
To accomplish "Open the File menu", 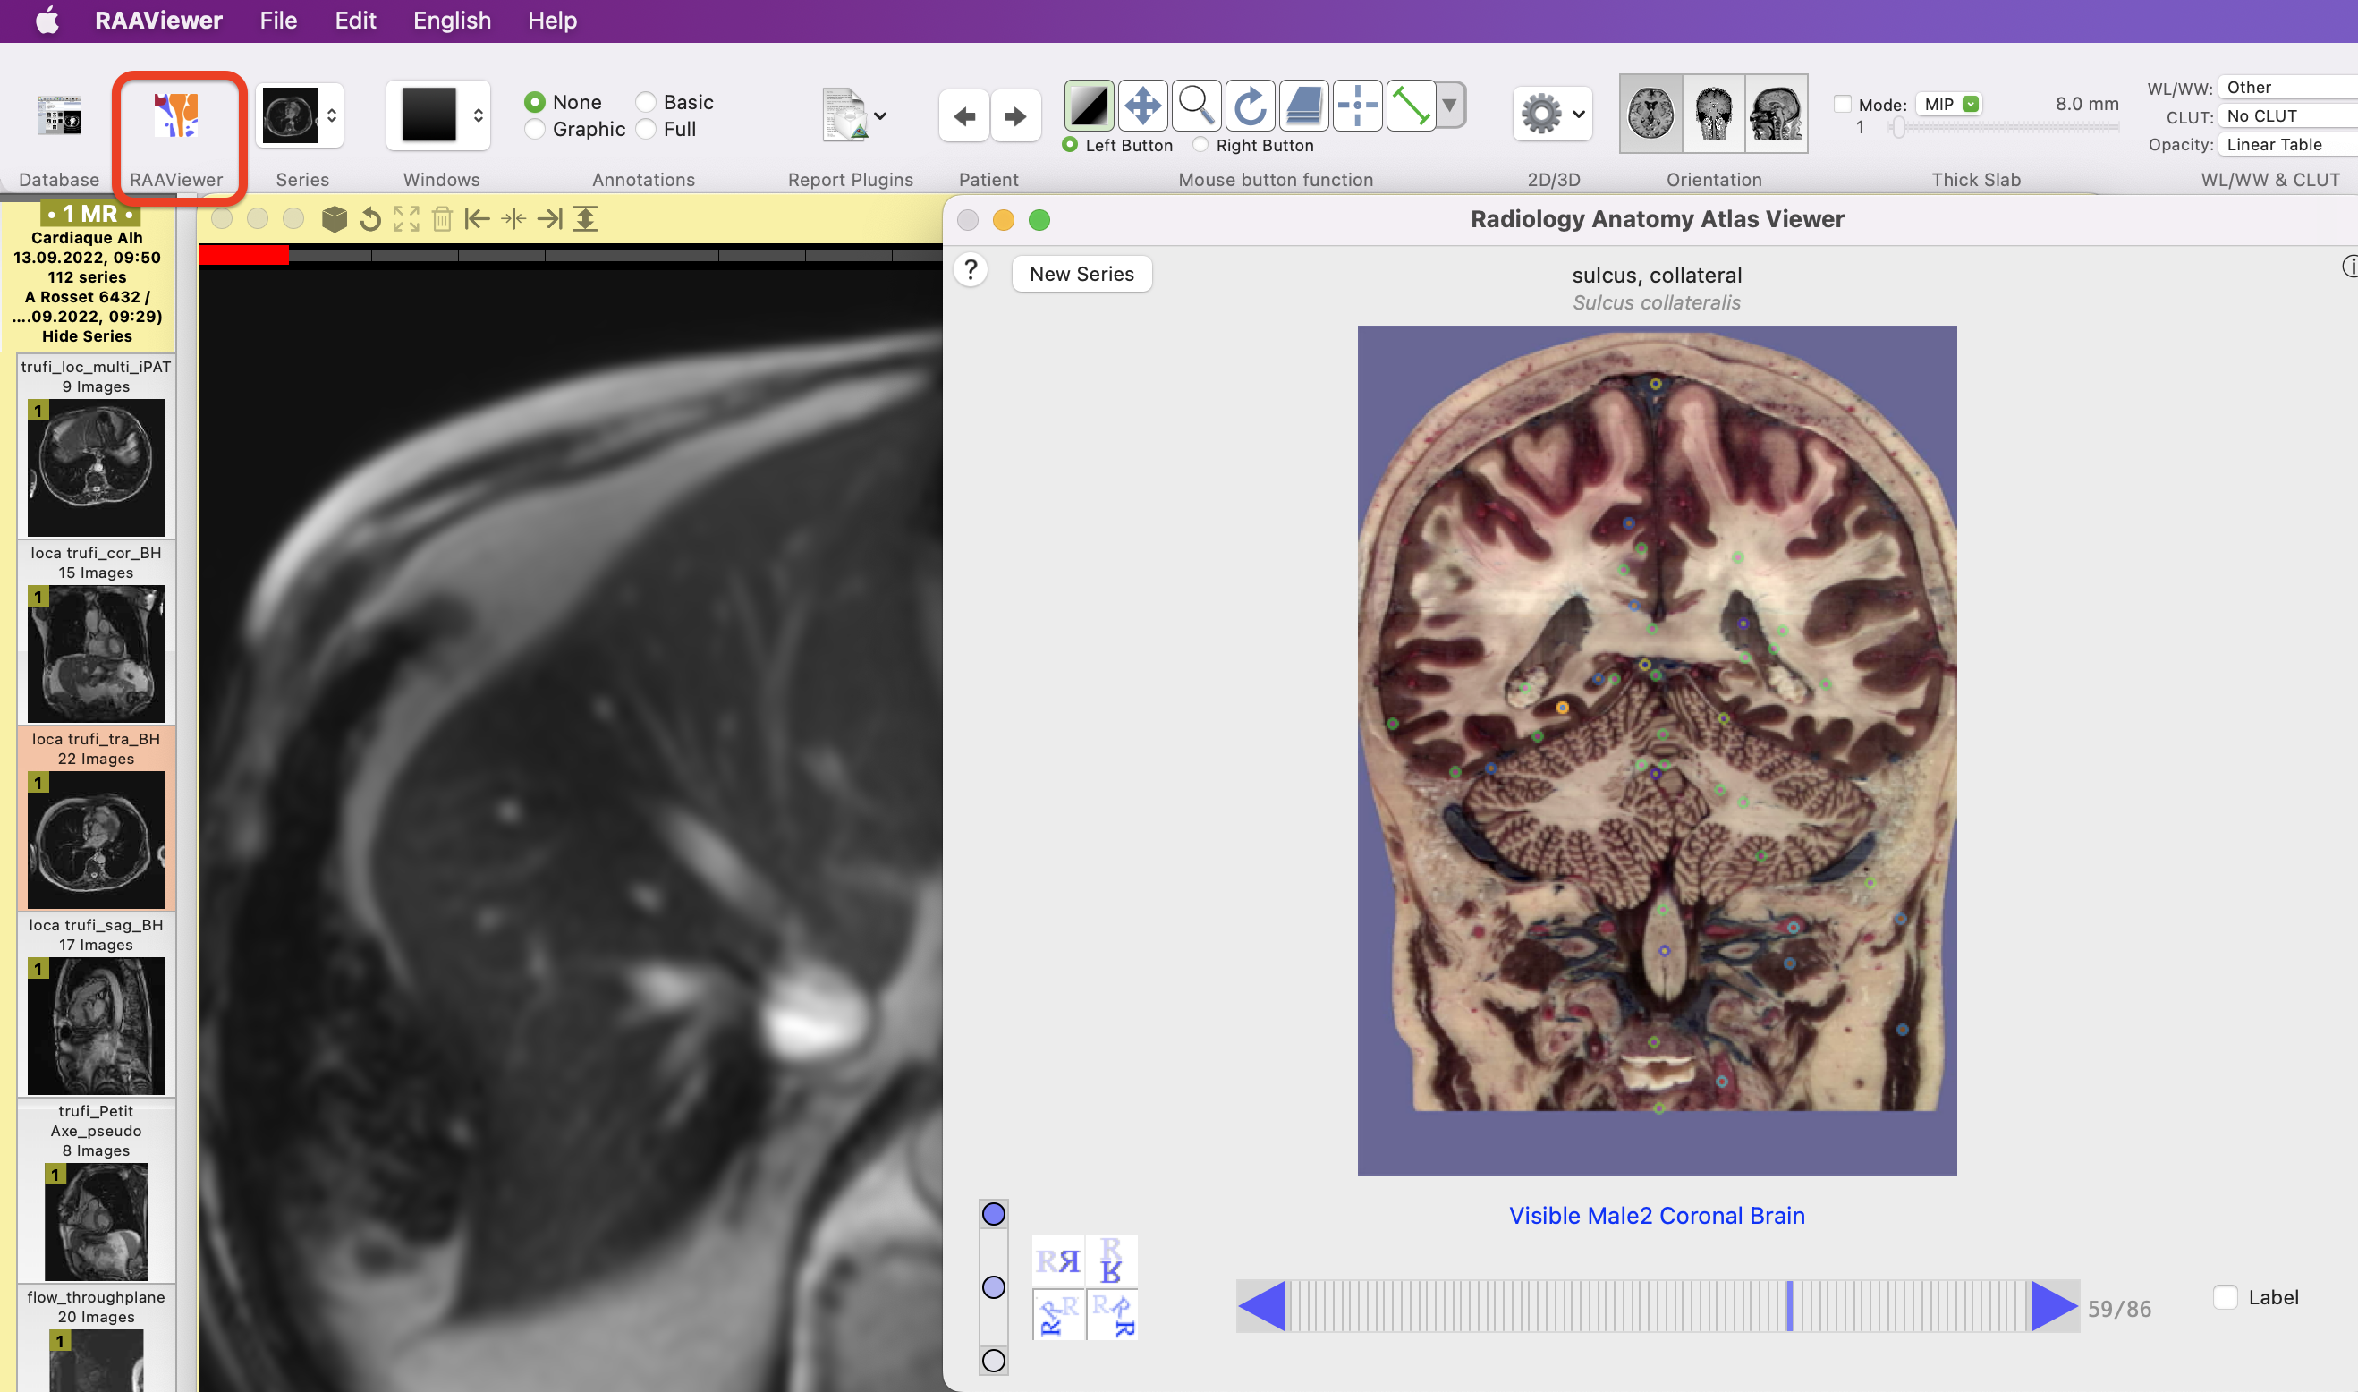I will tap(278, 21).
